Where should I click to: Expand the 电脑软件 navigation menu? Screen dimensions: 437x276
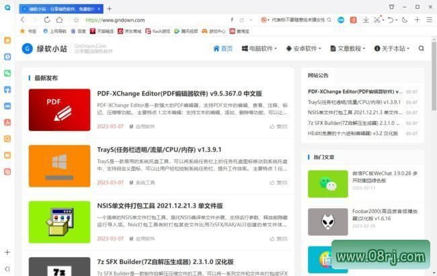(x=260, y=48)
